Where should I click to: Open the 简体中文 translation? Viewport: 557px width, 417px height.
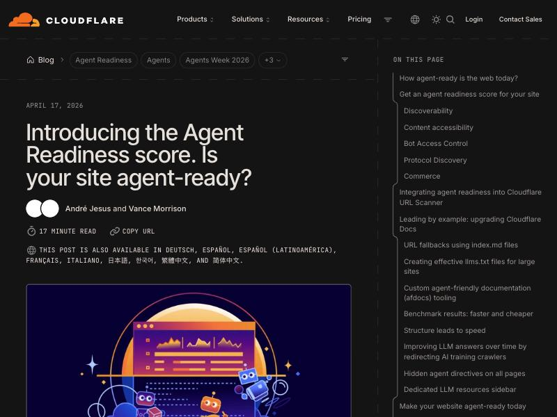pyautogui.click(x=226, y=260)
